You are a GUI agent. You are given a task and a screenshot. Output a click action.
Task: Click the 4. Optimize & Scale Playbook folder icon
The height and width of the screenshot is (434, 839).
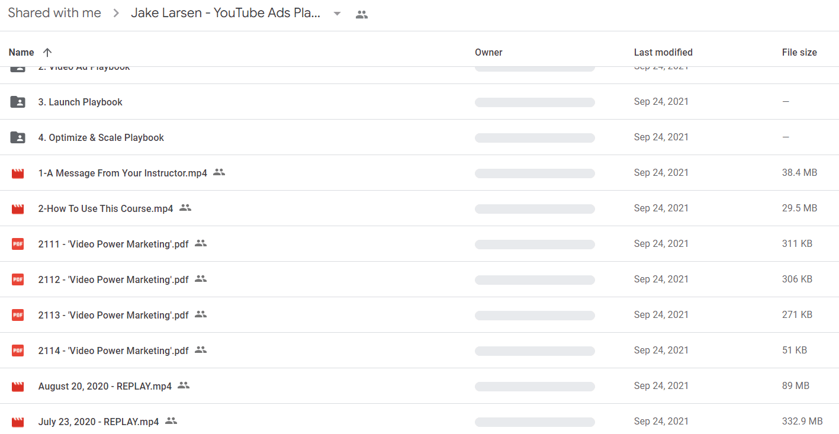click(x=18, y=137)
